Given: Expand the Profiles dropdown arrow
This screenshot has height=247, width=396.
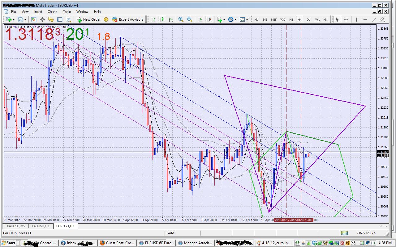Looking at the screenshot, I should pyautogui.click(x=25, y=19).
